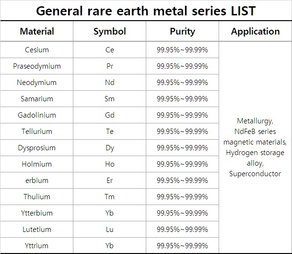Click the "Nd" symbol cell
Image resolution: width=292 pixels, height=254 pixels.
[110, 83]
